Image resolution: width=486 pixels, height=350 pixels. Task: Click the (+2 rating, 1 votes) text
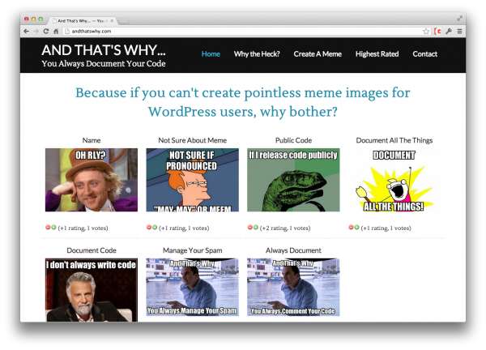pyautogui.click(x=285, y=228)
